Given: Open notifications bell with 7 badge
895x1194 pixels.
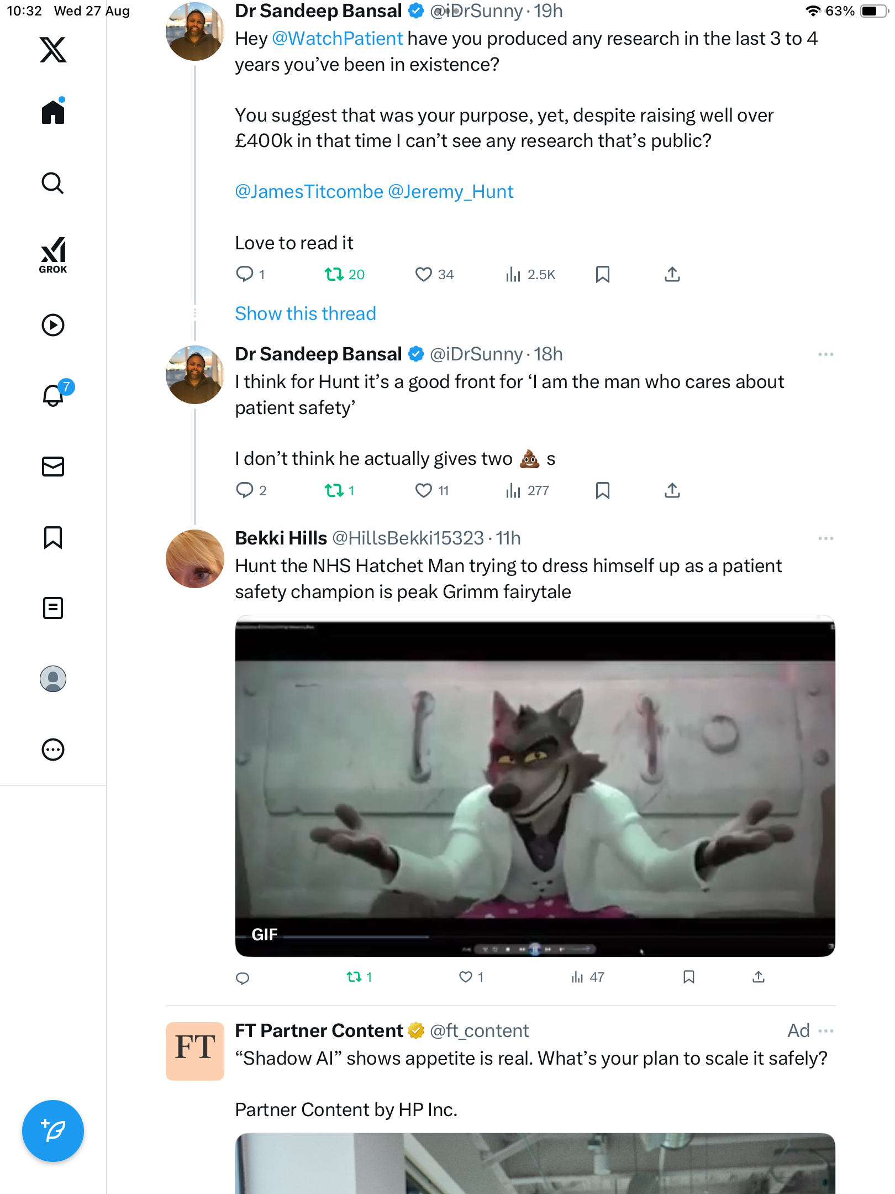Looking at the screenshot, I should pos(54,395).
